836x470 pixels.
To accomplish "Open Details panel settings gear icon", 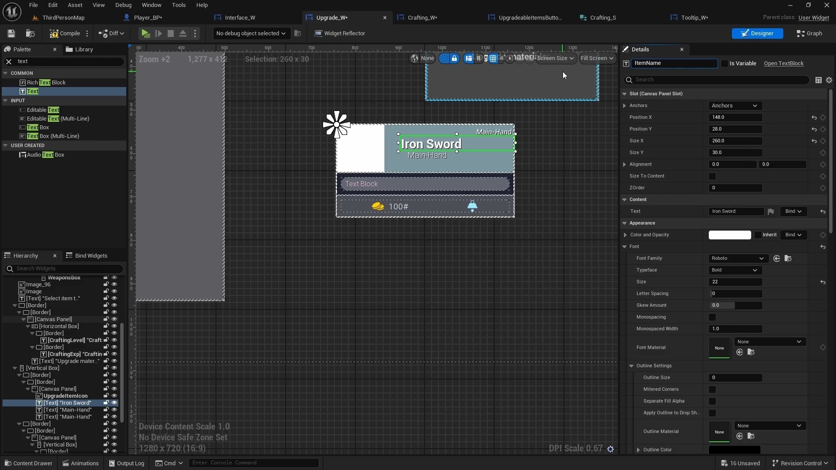I will 829,80.
